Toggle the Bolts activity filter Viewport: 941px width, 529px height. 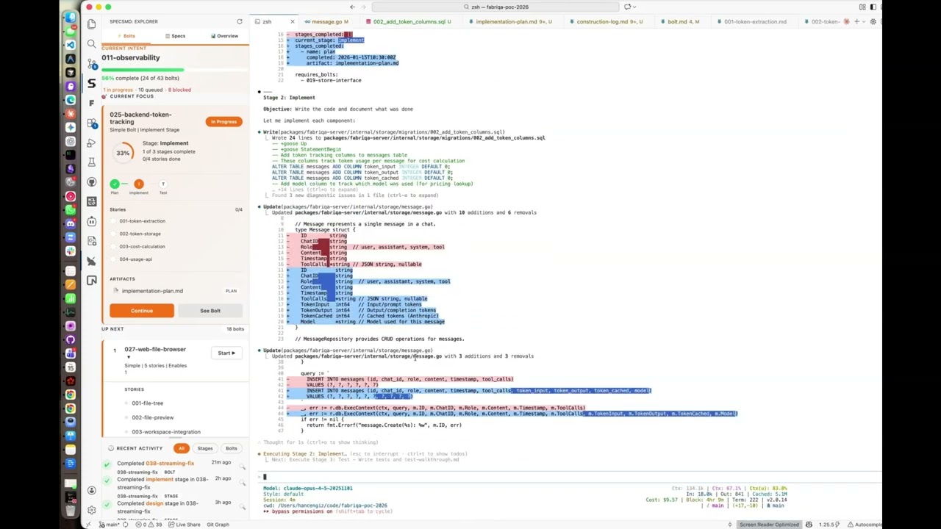pos(232,448)
